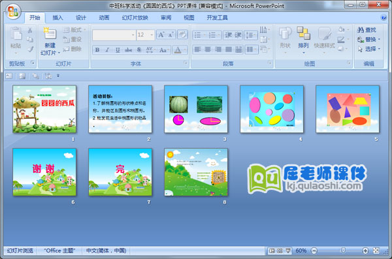Screen dimensions: 392x259
Task: Open the 版式 layout dropdown
Action: [74, 30]
